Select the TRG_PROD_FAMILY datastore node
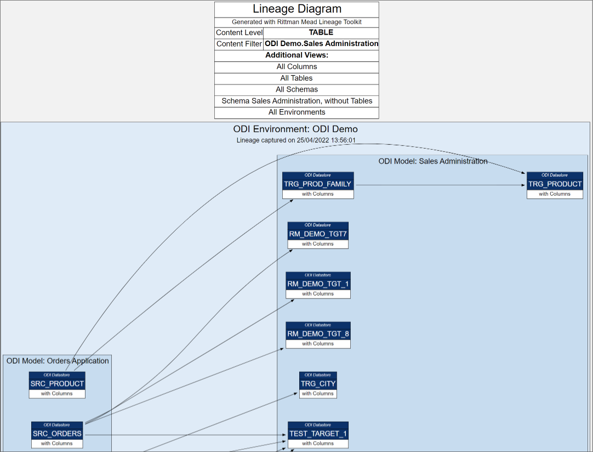Image resolution: width=593 pixels, height=452 pixels. [x=318, y=184]
